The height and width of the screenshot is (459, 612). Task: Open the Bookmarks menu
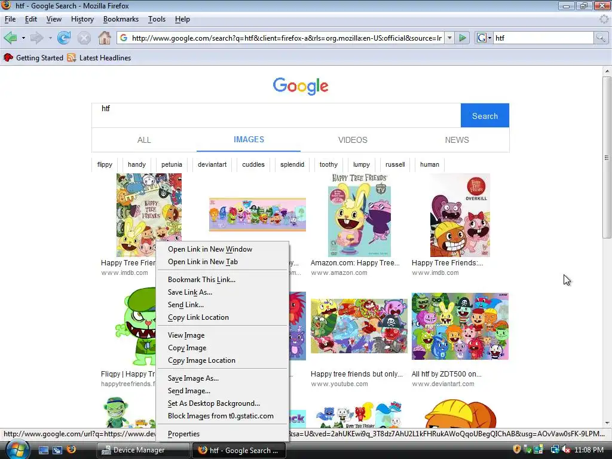point(121,19)
